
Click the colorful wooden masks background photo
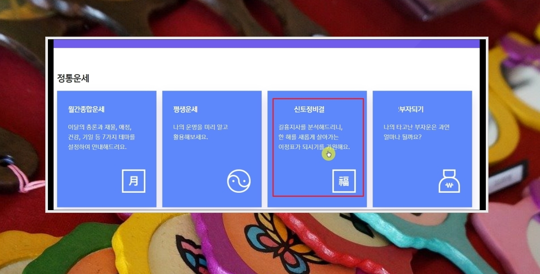tap(269, 243)
